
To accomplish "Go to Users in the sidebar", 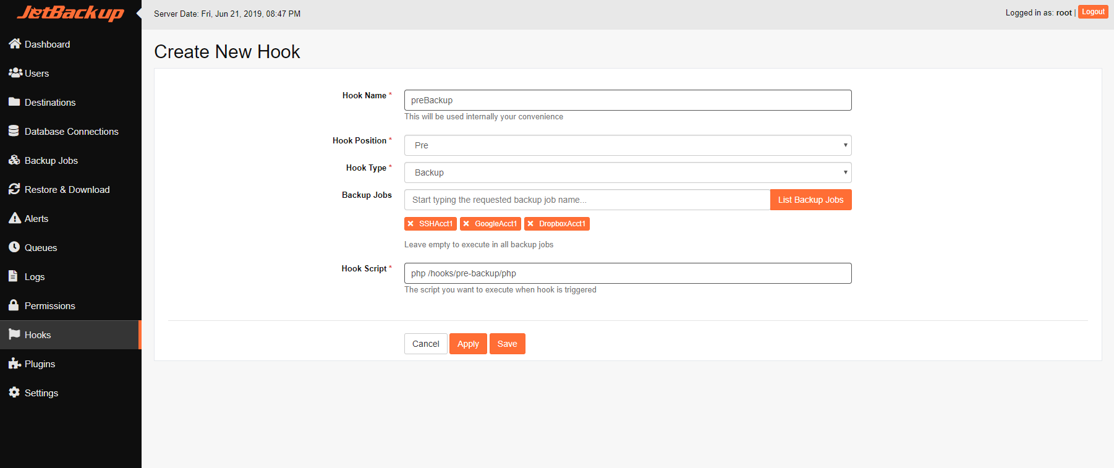I will (x=70, y=73).
